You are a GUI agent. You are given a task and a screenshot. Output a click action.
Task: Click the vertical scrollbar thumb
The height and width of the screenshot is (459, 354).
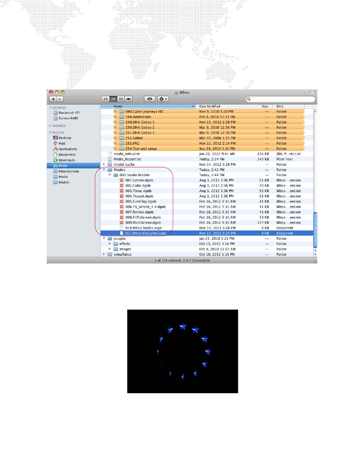pos(315,230)
